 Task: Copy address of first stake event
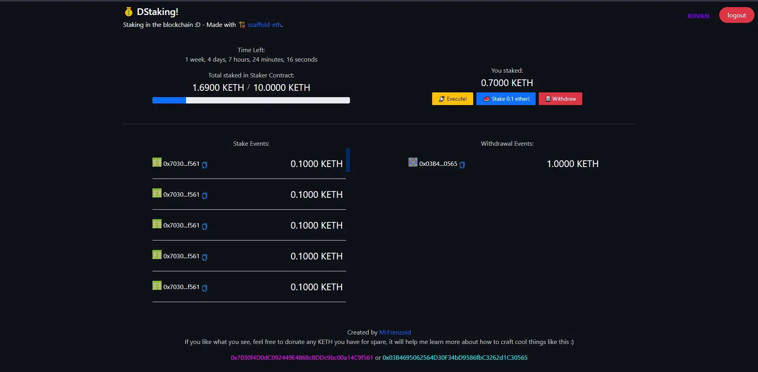pos(205,165)
